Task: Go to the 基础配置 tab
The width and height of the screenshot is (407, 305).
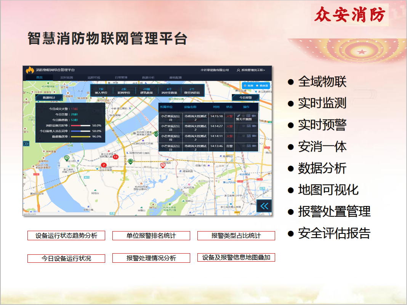Action: point(176,78)
